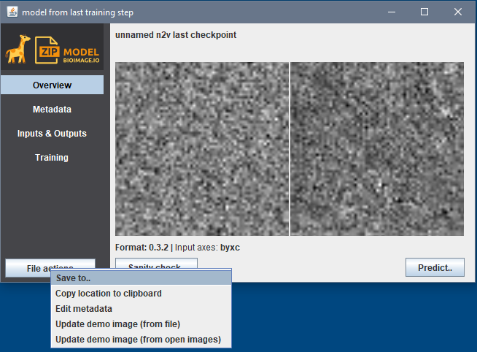The height and width of the screenshot is (352, 477).
Task: Maximize the model window
Action: point(424,12)
